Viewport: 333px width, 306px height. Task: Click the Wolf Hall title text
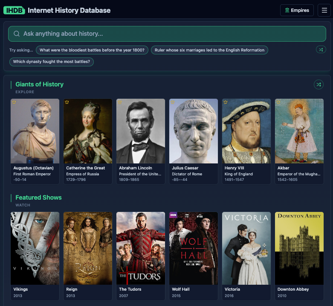coord(181,289)
